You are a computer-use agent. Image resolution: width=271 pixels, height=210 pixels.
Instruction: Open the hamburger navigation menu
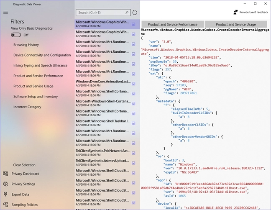[5, 12]
